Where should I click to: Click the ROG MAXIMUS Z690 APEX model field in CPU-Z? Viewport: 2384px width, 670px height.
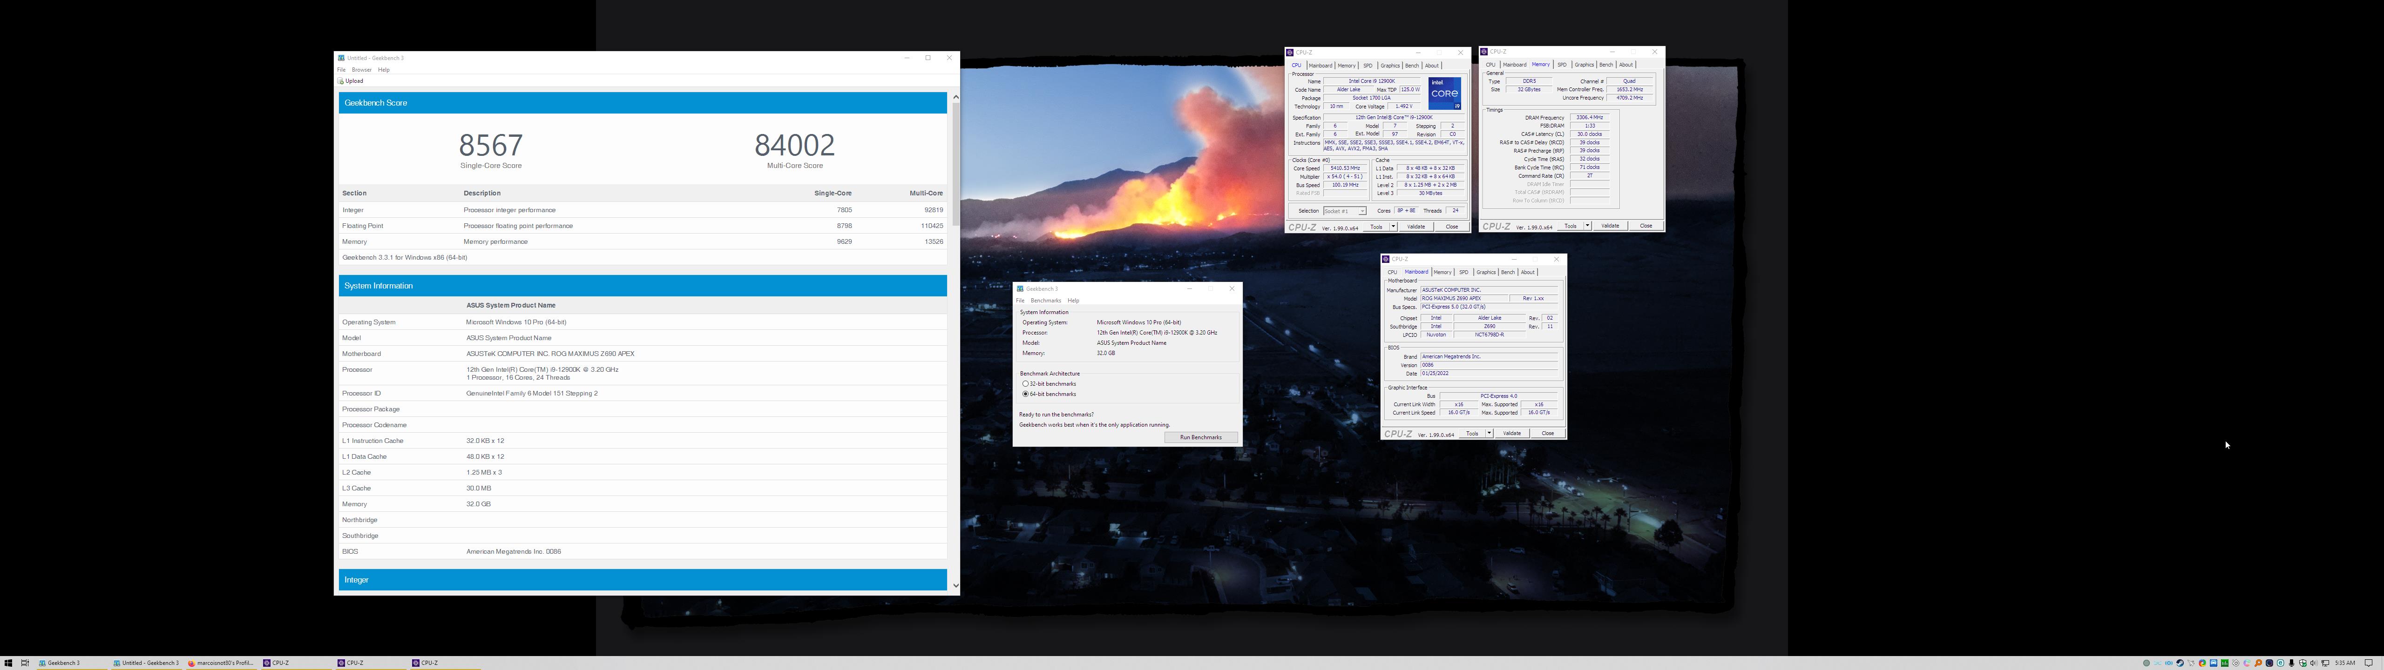click(x=1466, y=299)
